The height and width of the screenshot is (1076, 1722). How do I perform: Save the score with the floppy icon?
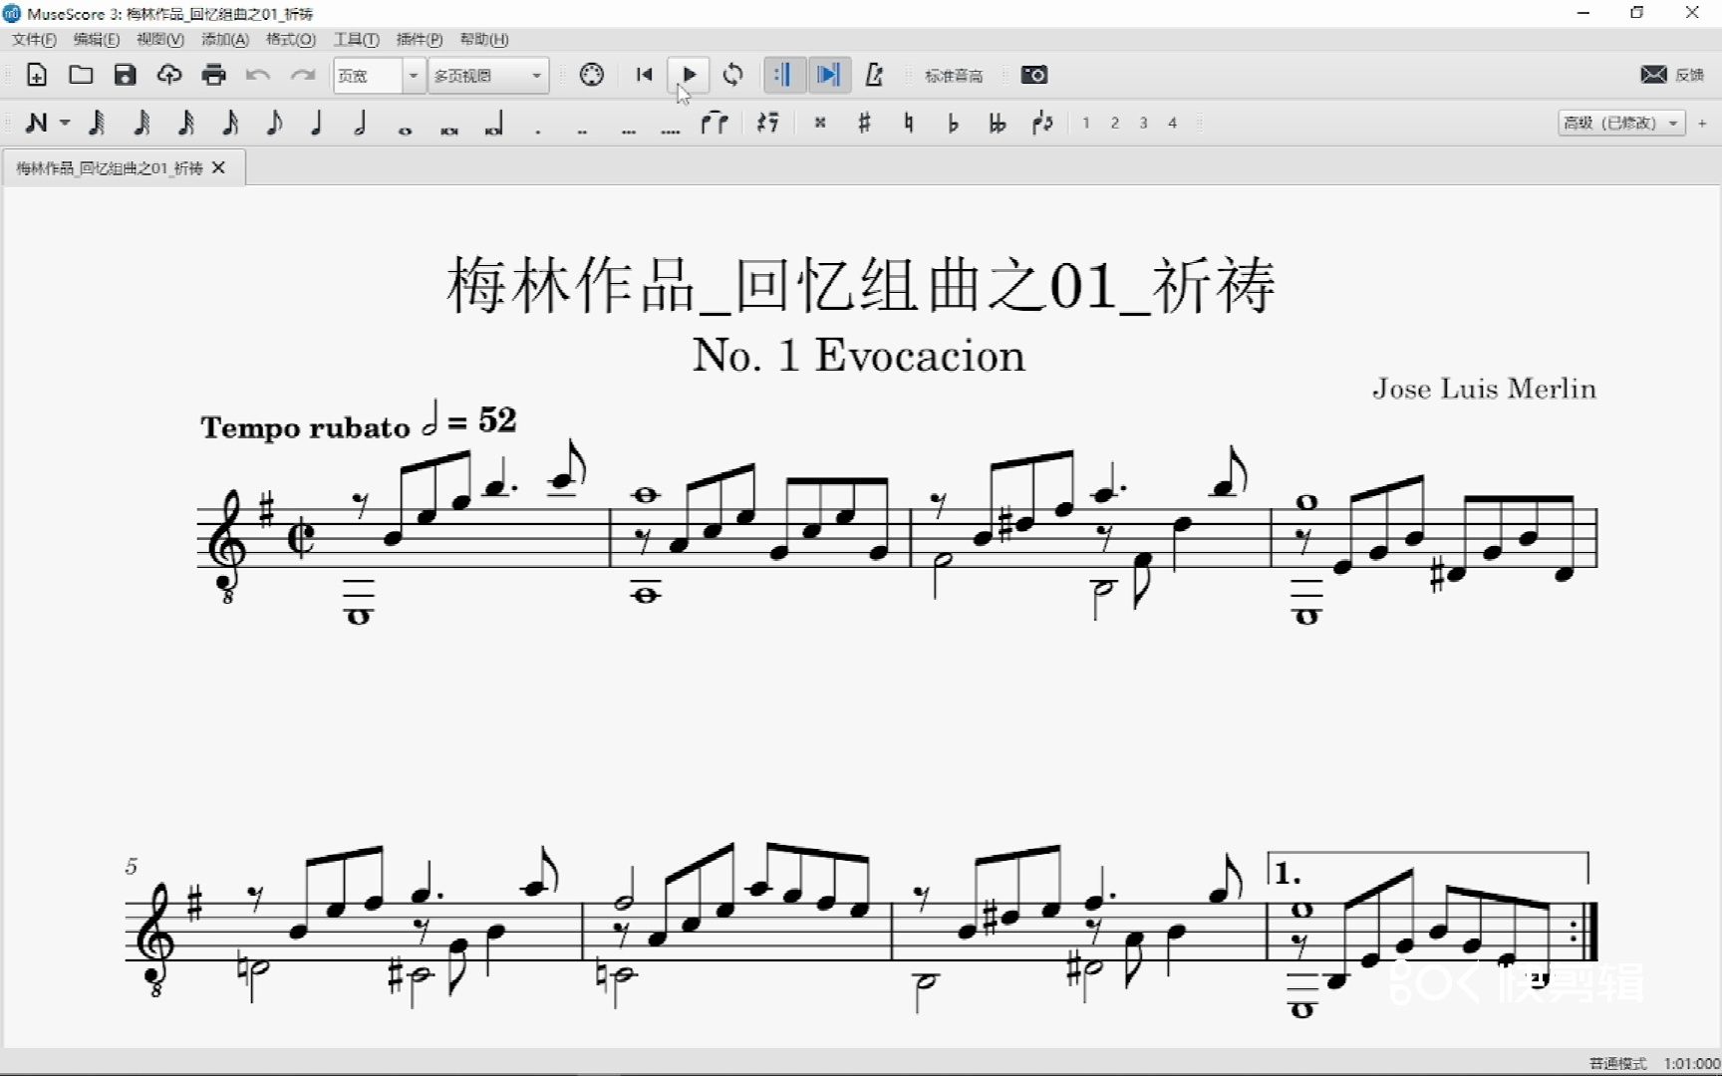pyautogui.click(x=125, y=75)
